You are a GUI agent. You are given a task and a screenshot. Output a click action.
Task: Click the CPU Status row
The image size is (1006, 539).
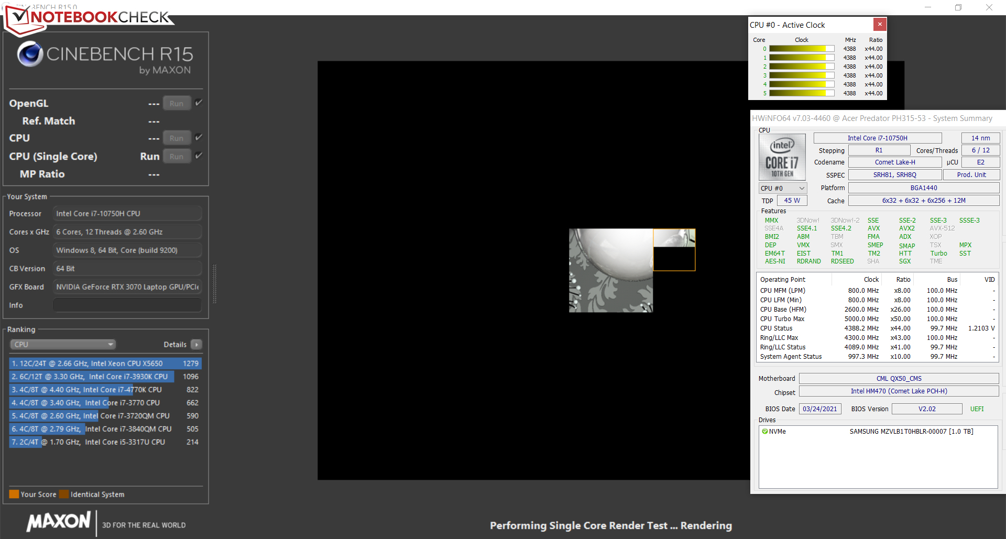tap(878, 328)
